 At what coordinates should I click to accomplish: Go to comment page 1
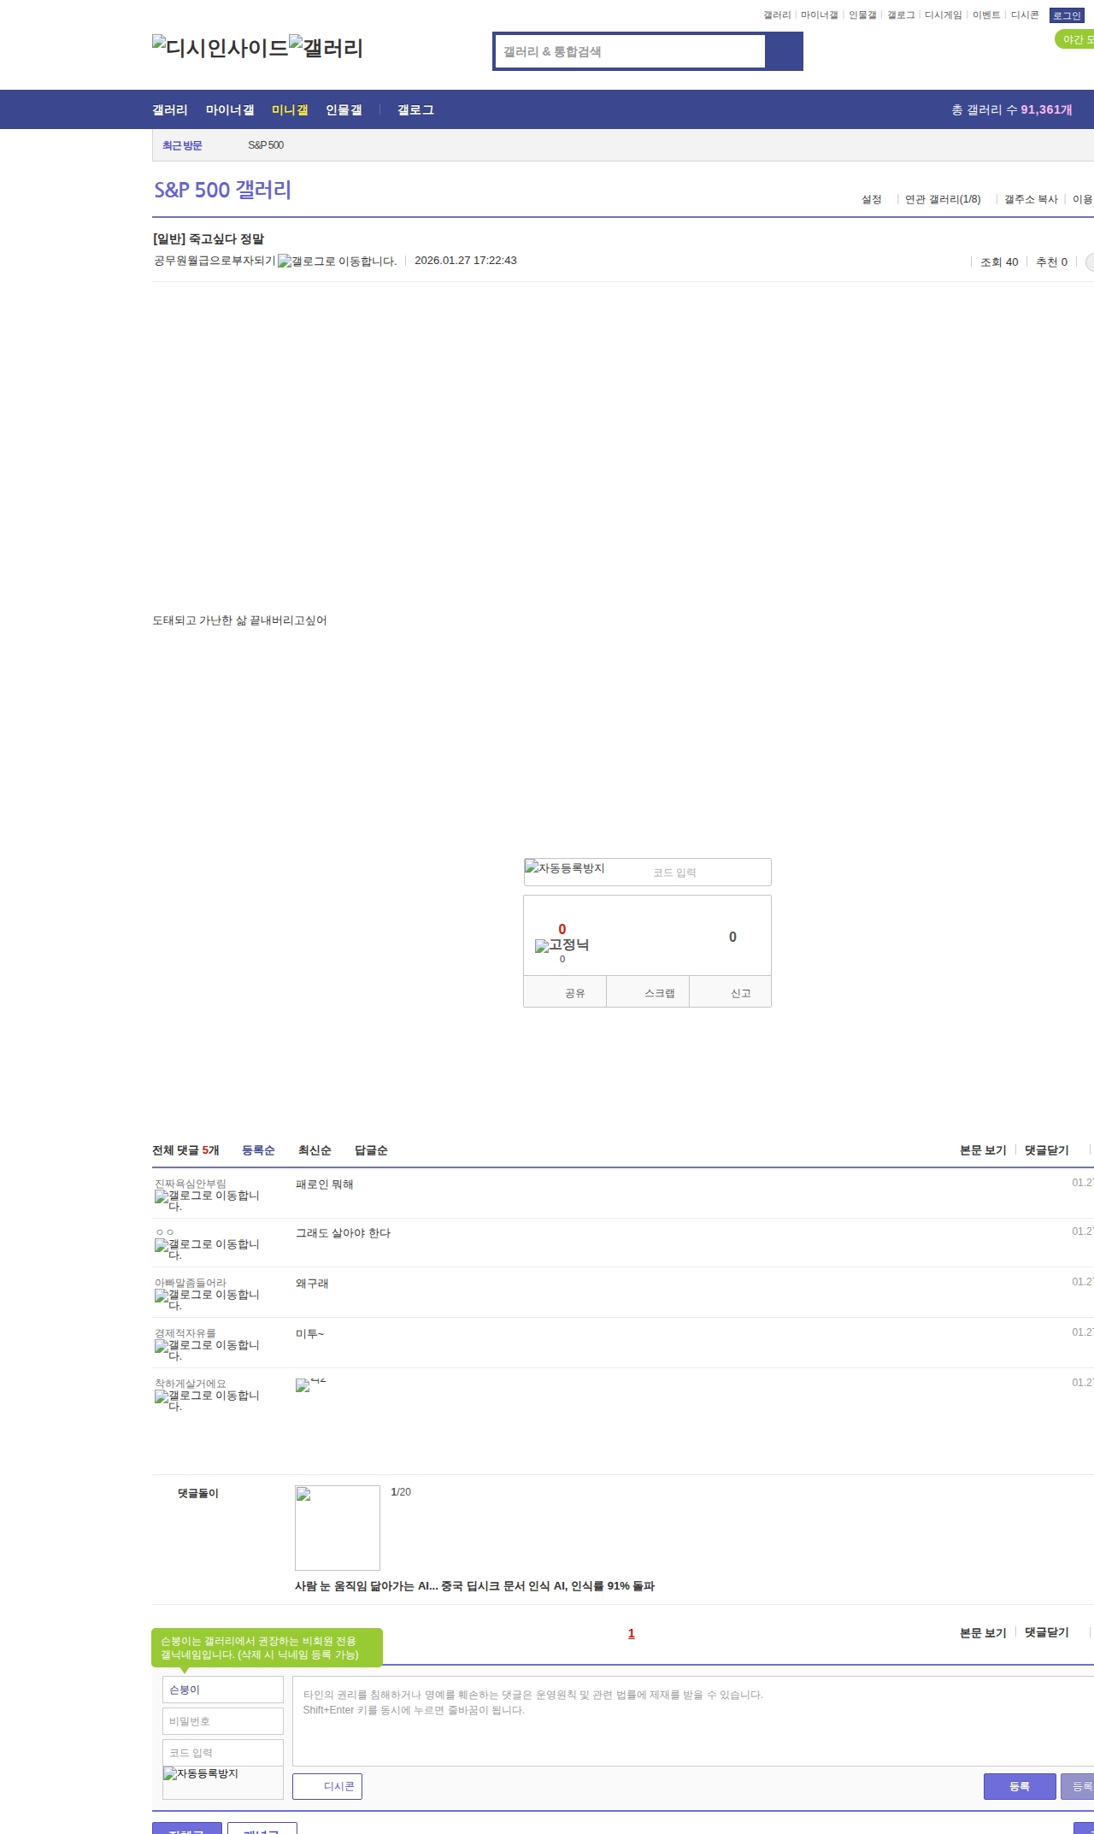pyautogui.click(x=632, y=1633)
